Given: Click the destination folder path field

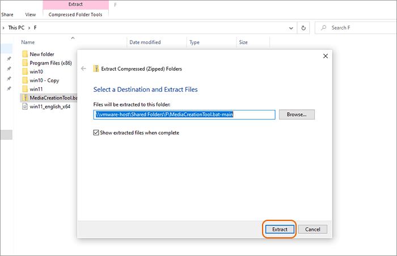Looking at the screenshot, I should click(x=184, y=114).
